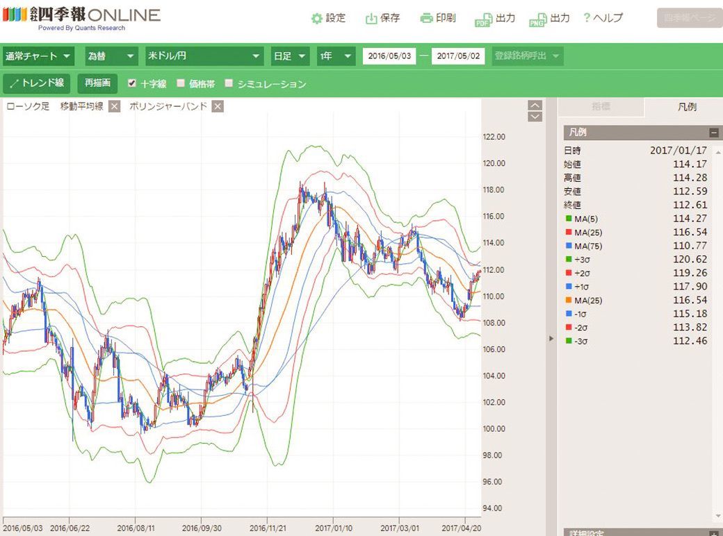Viewport: 723px width, 536px height.
Task: Click the 高値 value 114.28
Action: pyautogui.click(x=690, y=178)
